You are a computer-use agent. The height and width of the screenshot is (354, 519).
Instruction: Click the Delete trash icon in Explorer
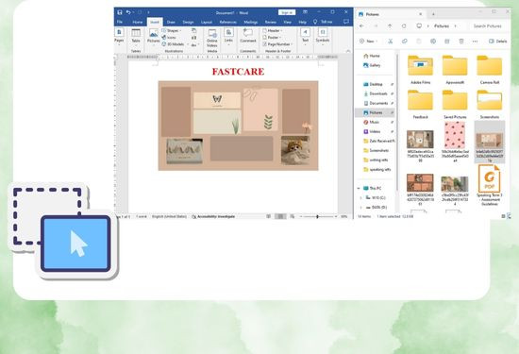[461, 41]
